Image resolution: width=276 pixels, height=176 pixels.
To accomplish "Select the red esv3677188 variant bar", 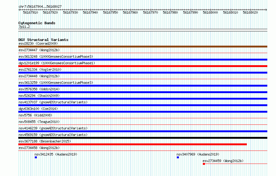I will point(132,144).
